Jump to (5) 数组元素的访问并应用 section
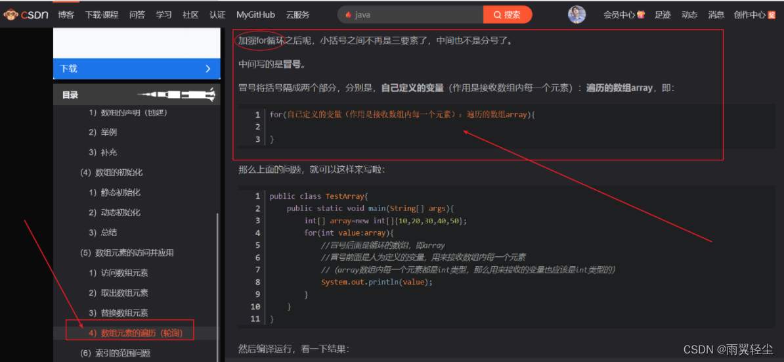 tap(127, 252)
